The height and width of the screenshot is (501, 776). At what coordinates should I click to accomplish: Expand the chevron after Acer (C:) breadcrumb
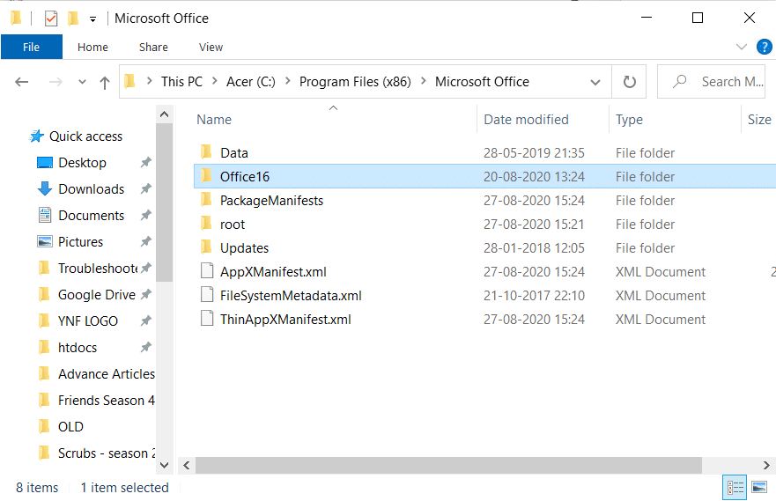tap(287, 81)
